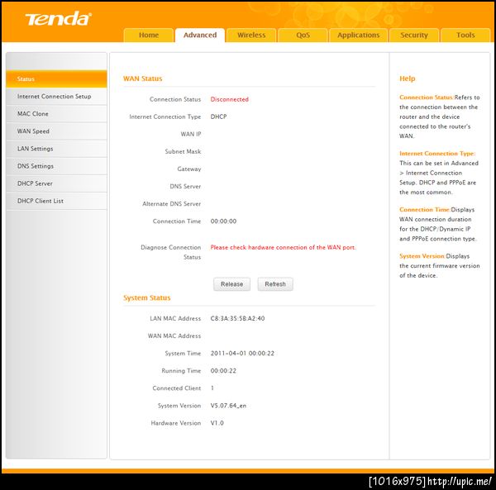Click LAN MAC address C8:3A:35:5B:A2:40

pos(237,318)
